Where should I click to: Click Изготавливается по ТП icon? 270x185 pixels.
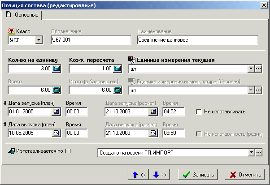[x=12, y=151]
